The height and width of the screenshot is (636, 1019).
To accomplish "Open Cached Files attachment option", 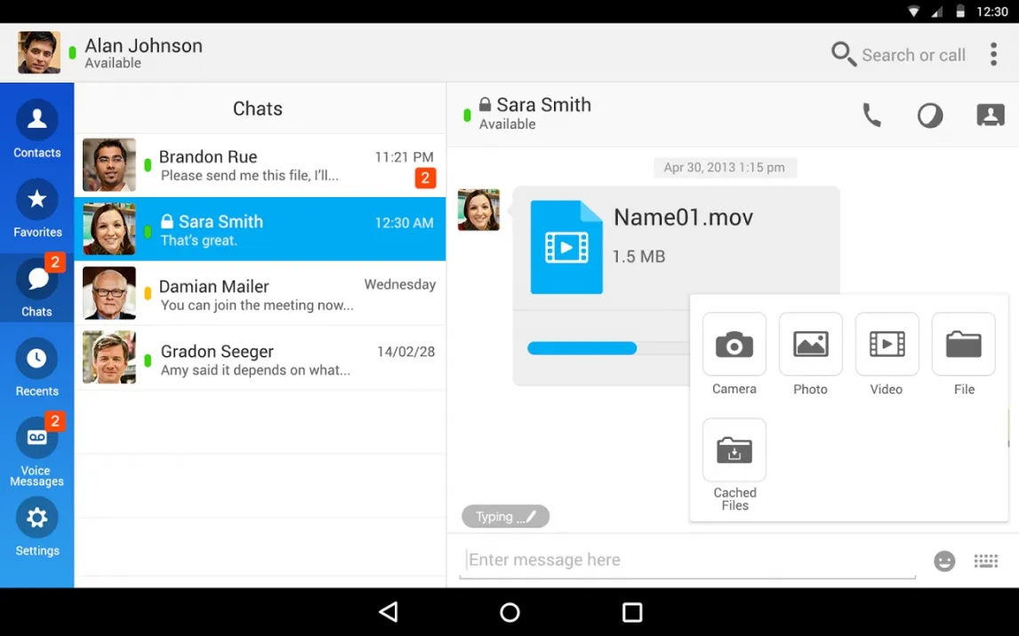I will point(734,449).
